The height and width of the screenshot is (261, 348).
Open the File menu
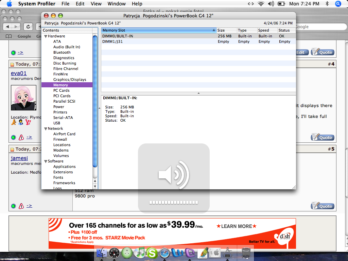[x=65, y=4]
